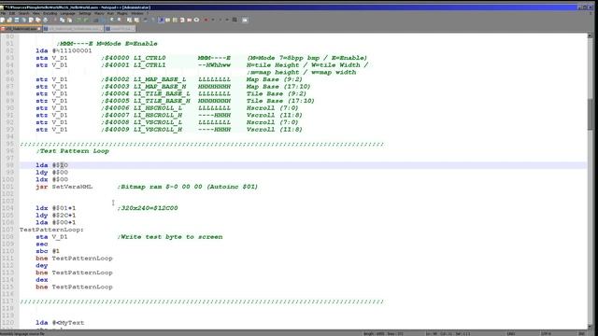Open the Settings menu
Viewport: 598px width, 336px height.
pos(85,13)
